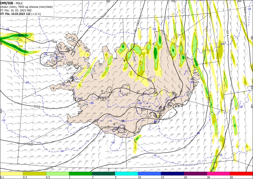
Task: Click the light green 0.5–1 legend swatch
Action: (57, 173)
